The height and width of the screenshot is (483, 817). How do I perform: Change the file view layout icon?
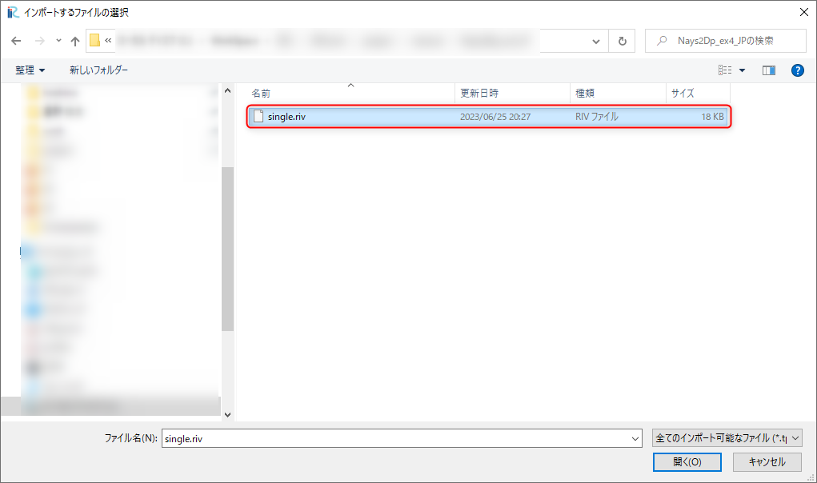(x=725, y=70)
